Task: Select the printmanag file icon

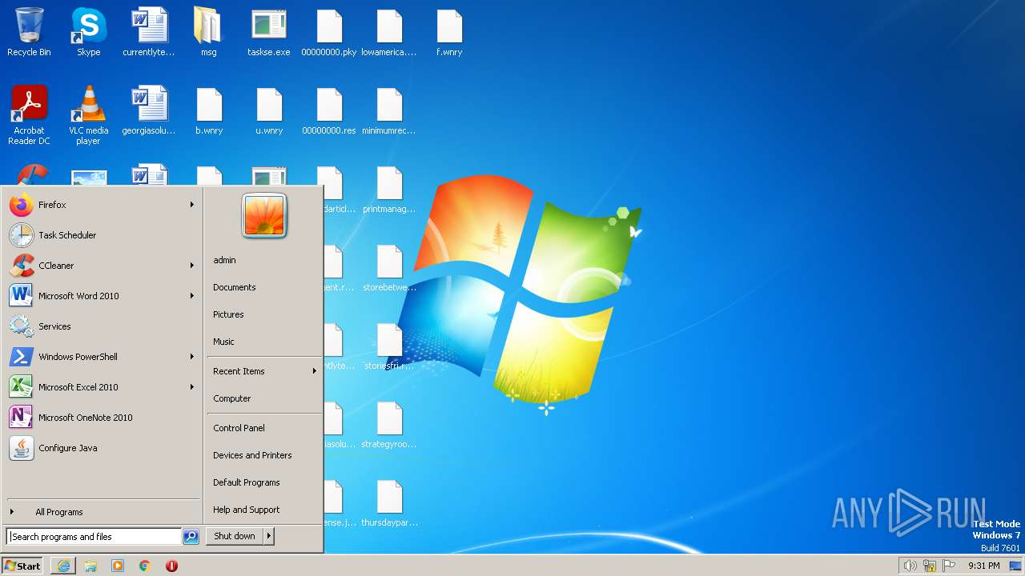Action: click(x=389, y=190)
